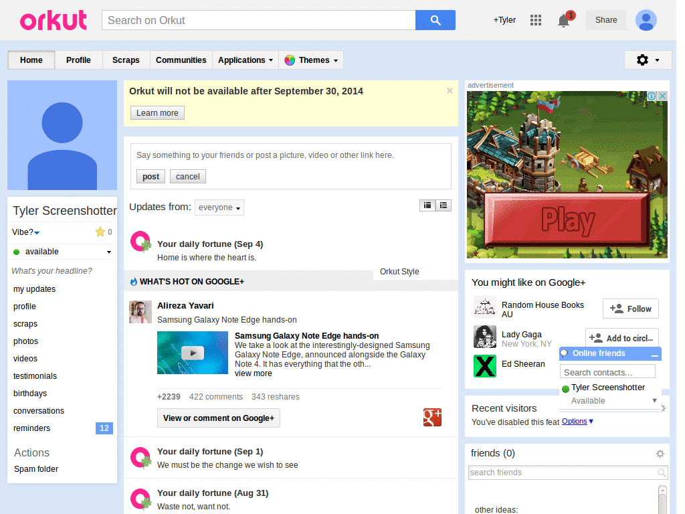685x514 pixels.
Task: Click Random House Books AU avatar
Action: click(485, 307)
